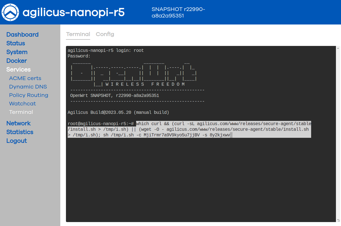The width and height of the screenshot is (341, 226).
Task: Switch to the Config tab
Action: pyautogui.click(x=105, y=34)
